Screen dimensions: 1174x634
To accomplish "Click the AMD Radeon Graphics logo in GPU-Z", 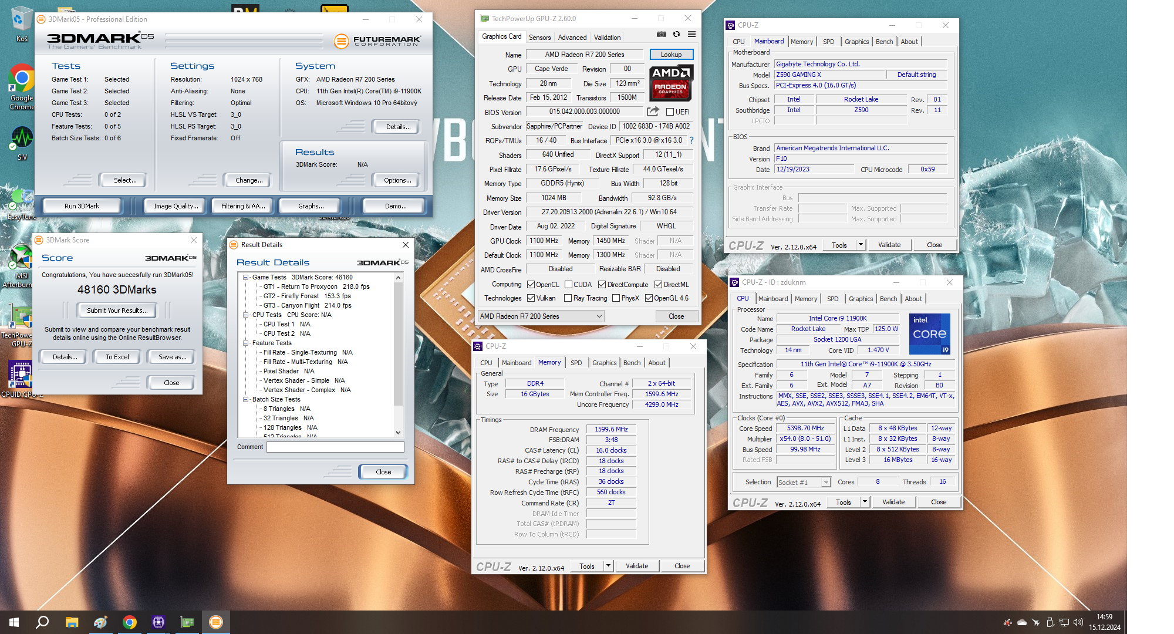I will [x=671, y=82].
